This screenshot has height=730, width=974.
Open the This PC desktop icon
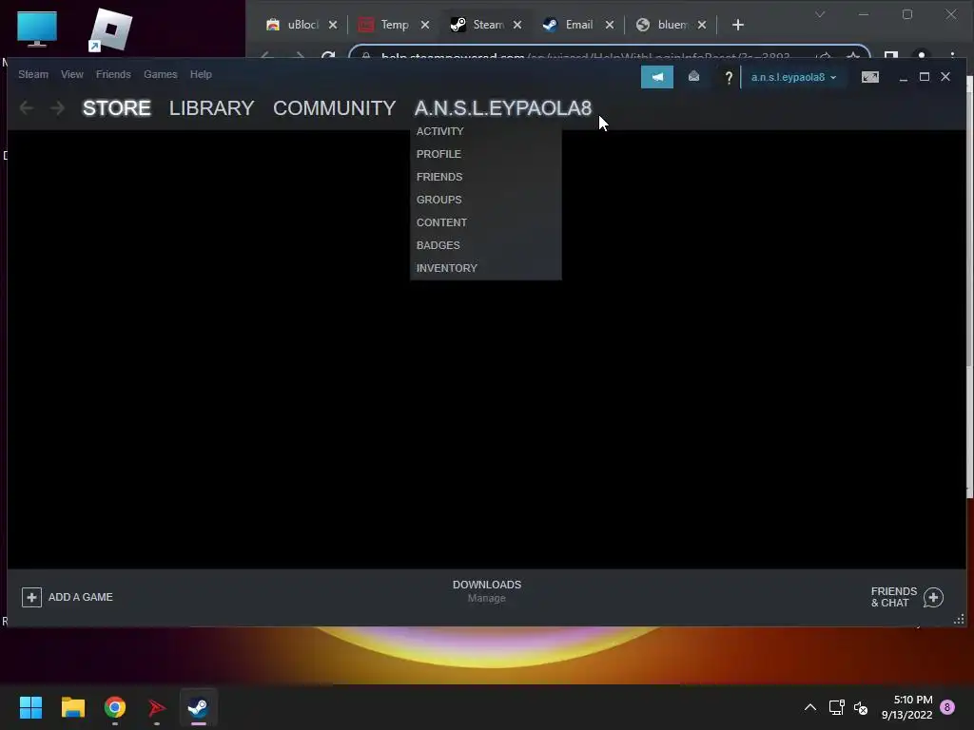37,29
